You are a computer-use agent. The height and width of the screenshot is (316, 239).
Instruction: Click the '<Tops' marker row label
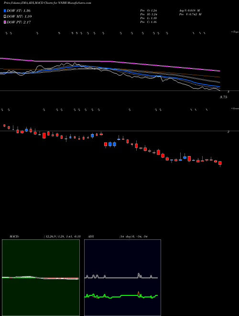coord(235,32)
